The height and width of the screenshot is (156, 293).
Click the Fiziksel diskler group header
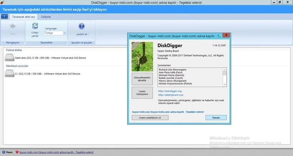(x=14, y=50)
